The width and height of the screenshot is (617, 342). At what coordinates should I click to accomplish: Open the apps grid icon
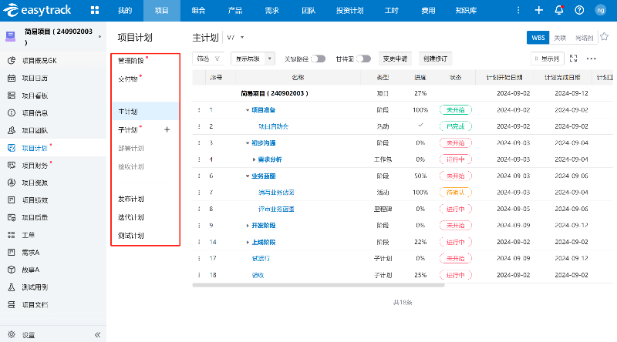(x=94, y=10)
